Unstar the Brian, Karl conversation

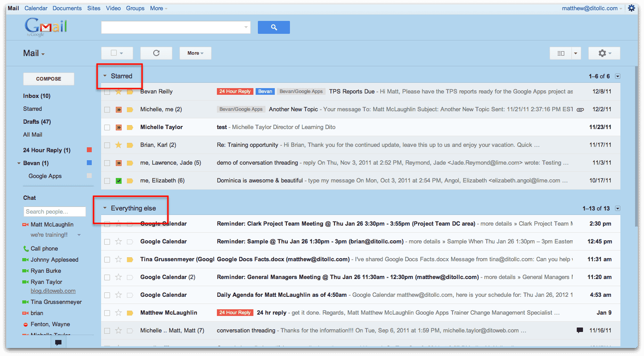[118, 145]
